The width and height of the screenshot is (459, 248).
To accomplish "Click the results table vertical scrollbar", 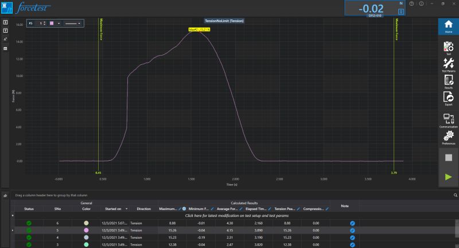I will [457, 228].
